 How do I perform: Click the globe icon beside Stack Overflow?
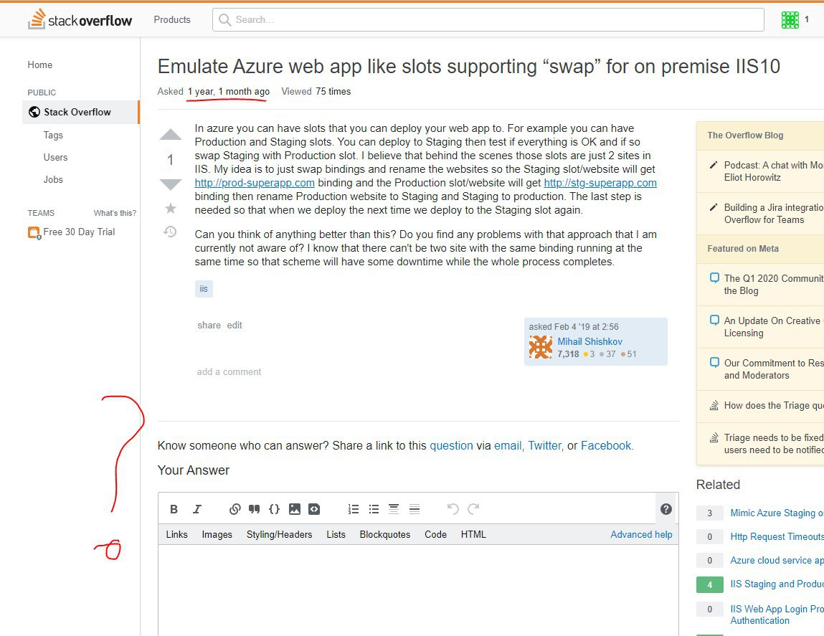[34, 112]
